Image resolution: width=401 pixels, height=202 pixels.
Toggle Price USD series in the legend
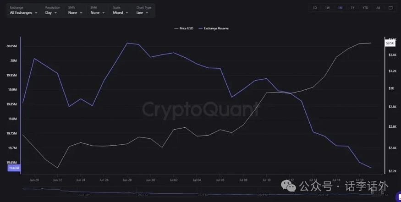click(x=184, y=28)
